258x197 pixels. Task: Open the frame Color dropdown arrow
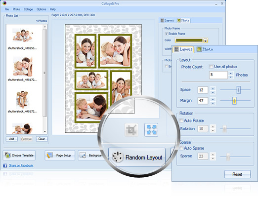(205, 40)
